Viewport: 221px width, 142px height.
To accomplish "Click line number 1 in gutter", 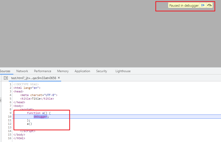I will tap(10, 84).
